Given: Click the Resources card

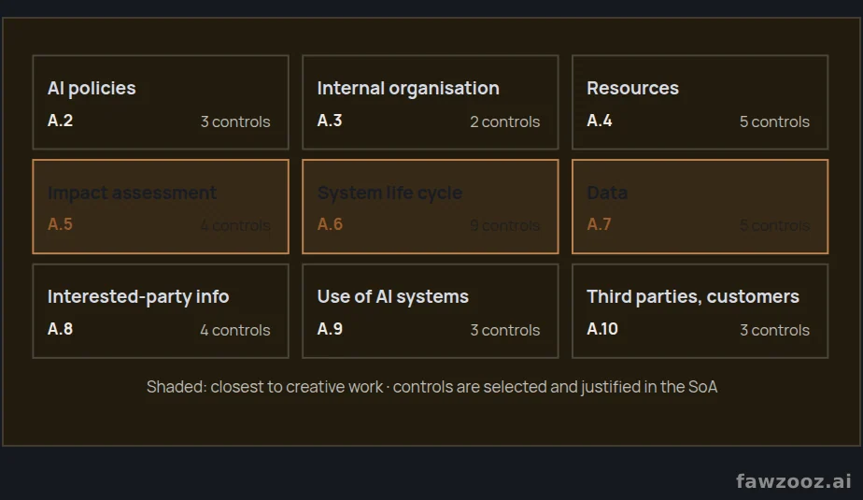Looking at the screenshot, I should coord(700,102).
